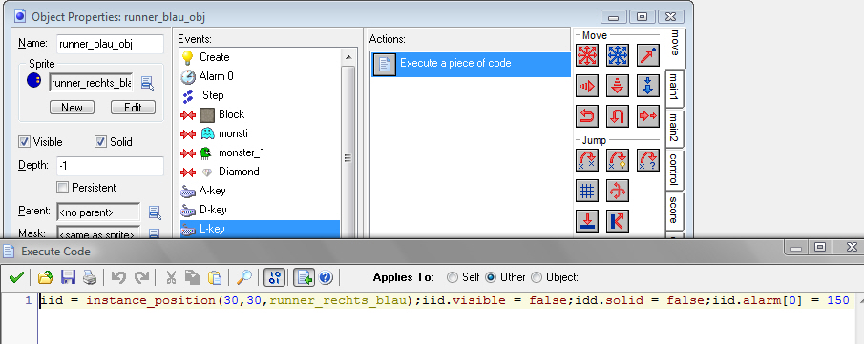Choose the Reverse Horizontal Direction action icon
Image resolution: width=864 pixels, height=344 pixels.
click(587, 116)
